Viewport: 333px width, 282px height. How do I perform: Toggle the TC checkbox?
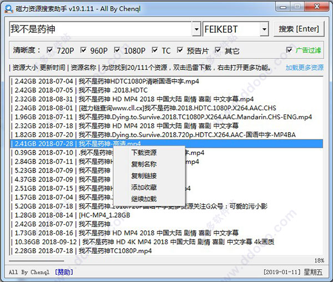coord(155,50)
